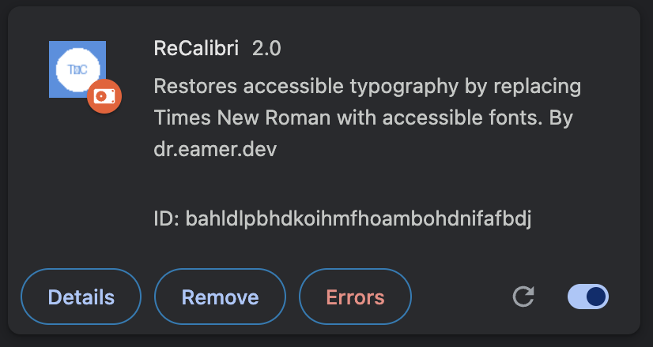
Task: Remove the ReCalibri extension
Action: tap(220, 297)
